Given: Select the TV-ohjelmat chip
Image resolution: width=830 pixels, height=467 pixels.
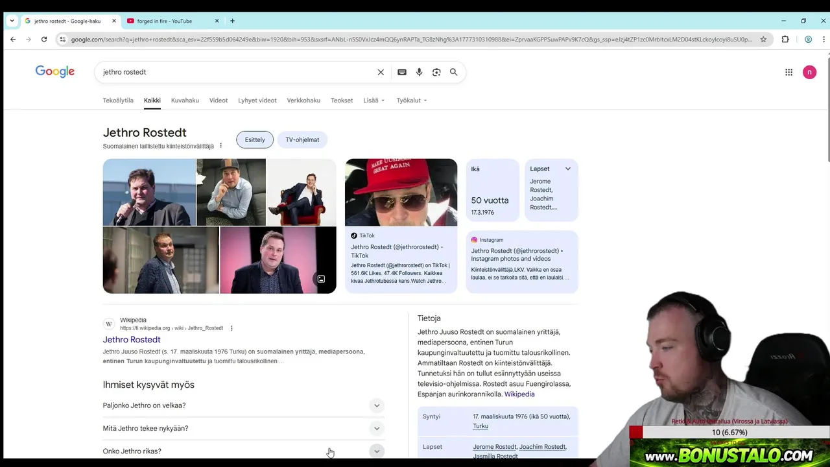Looking at the screenshot, I should click(x=302, y=139).
